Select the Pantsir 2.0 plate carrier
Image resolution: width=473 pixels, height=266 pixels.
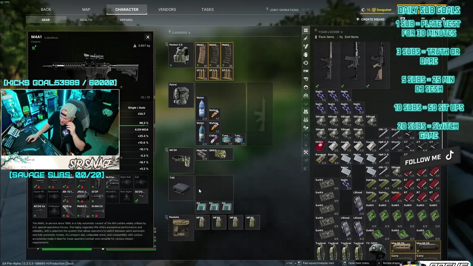[x=181, y=55]
